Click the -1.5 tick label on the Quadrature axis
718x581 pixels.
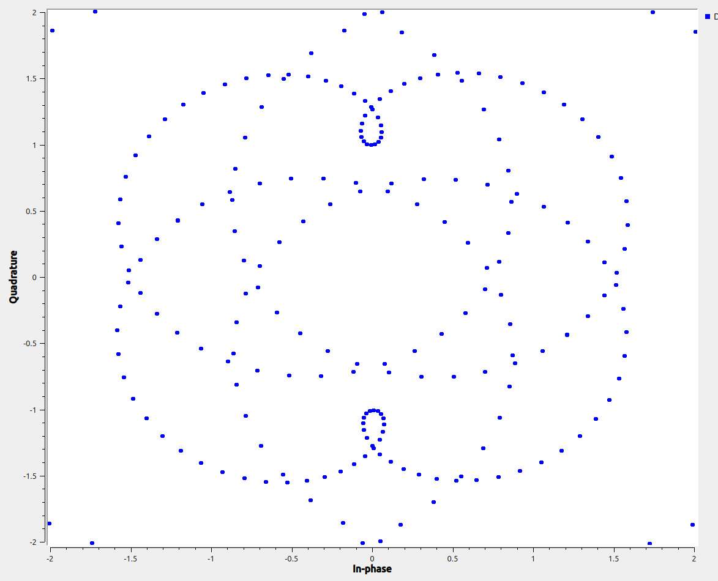pyautogui.click(x=30, y=476)
